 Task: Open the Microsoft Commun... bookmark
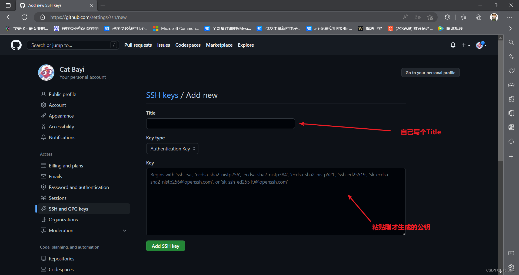(176, 28)
